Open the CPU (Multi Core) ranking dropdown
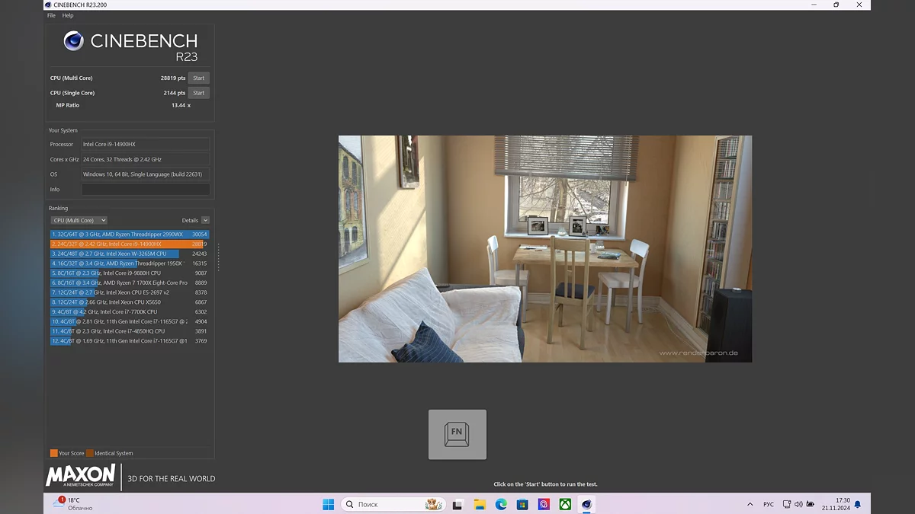The image size is (915, 514). tap(79, 220)
